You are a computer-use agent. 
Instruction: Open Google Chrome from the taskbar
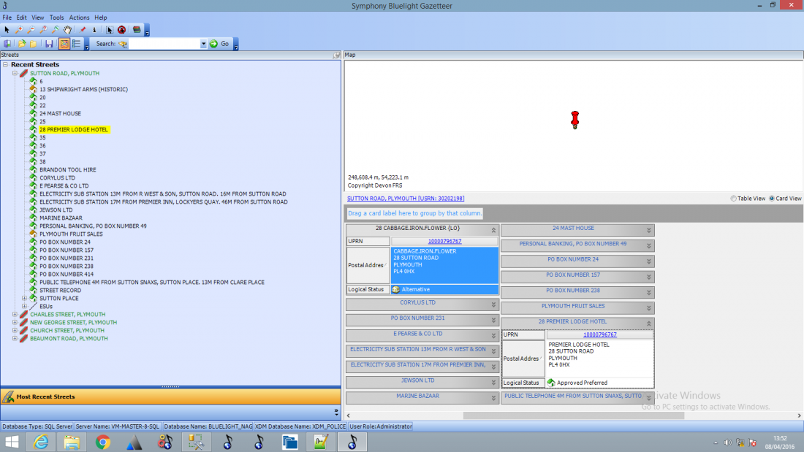[102, 442]
